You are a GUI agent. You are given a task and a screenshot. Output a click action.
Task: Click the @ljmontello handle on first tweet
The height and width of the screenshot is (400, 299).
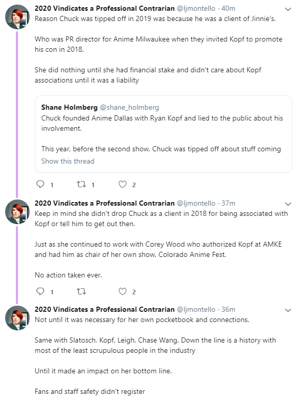pos(196,8)
